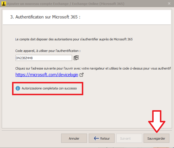The width and height of the screenshot is (174, 148).
Task: Click the label 'Code appareil, à utiliser pour l'authentification :'
Action: click(x=48, y=51)
